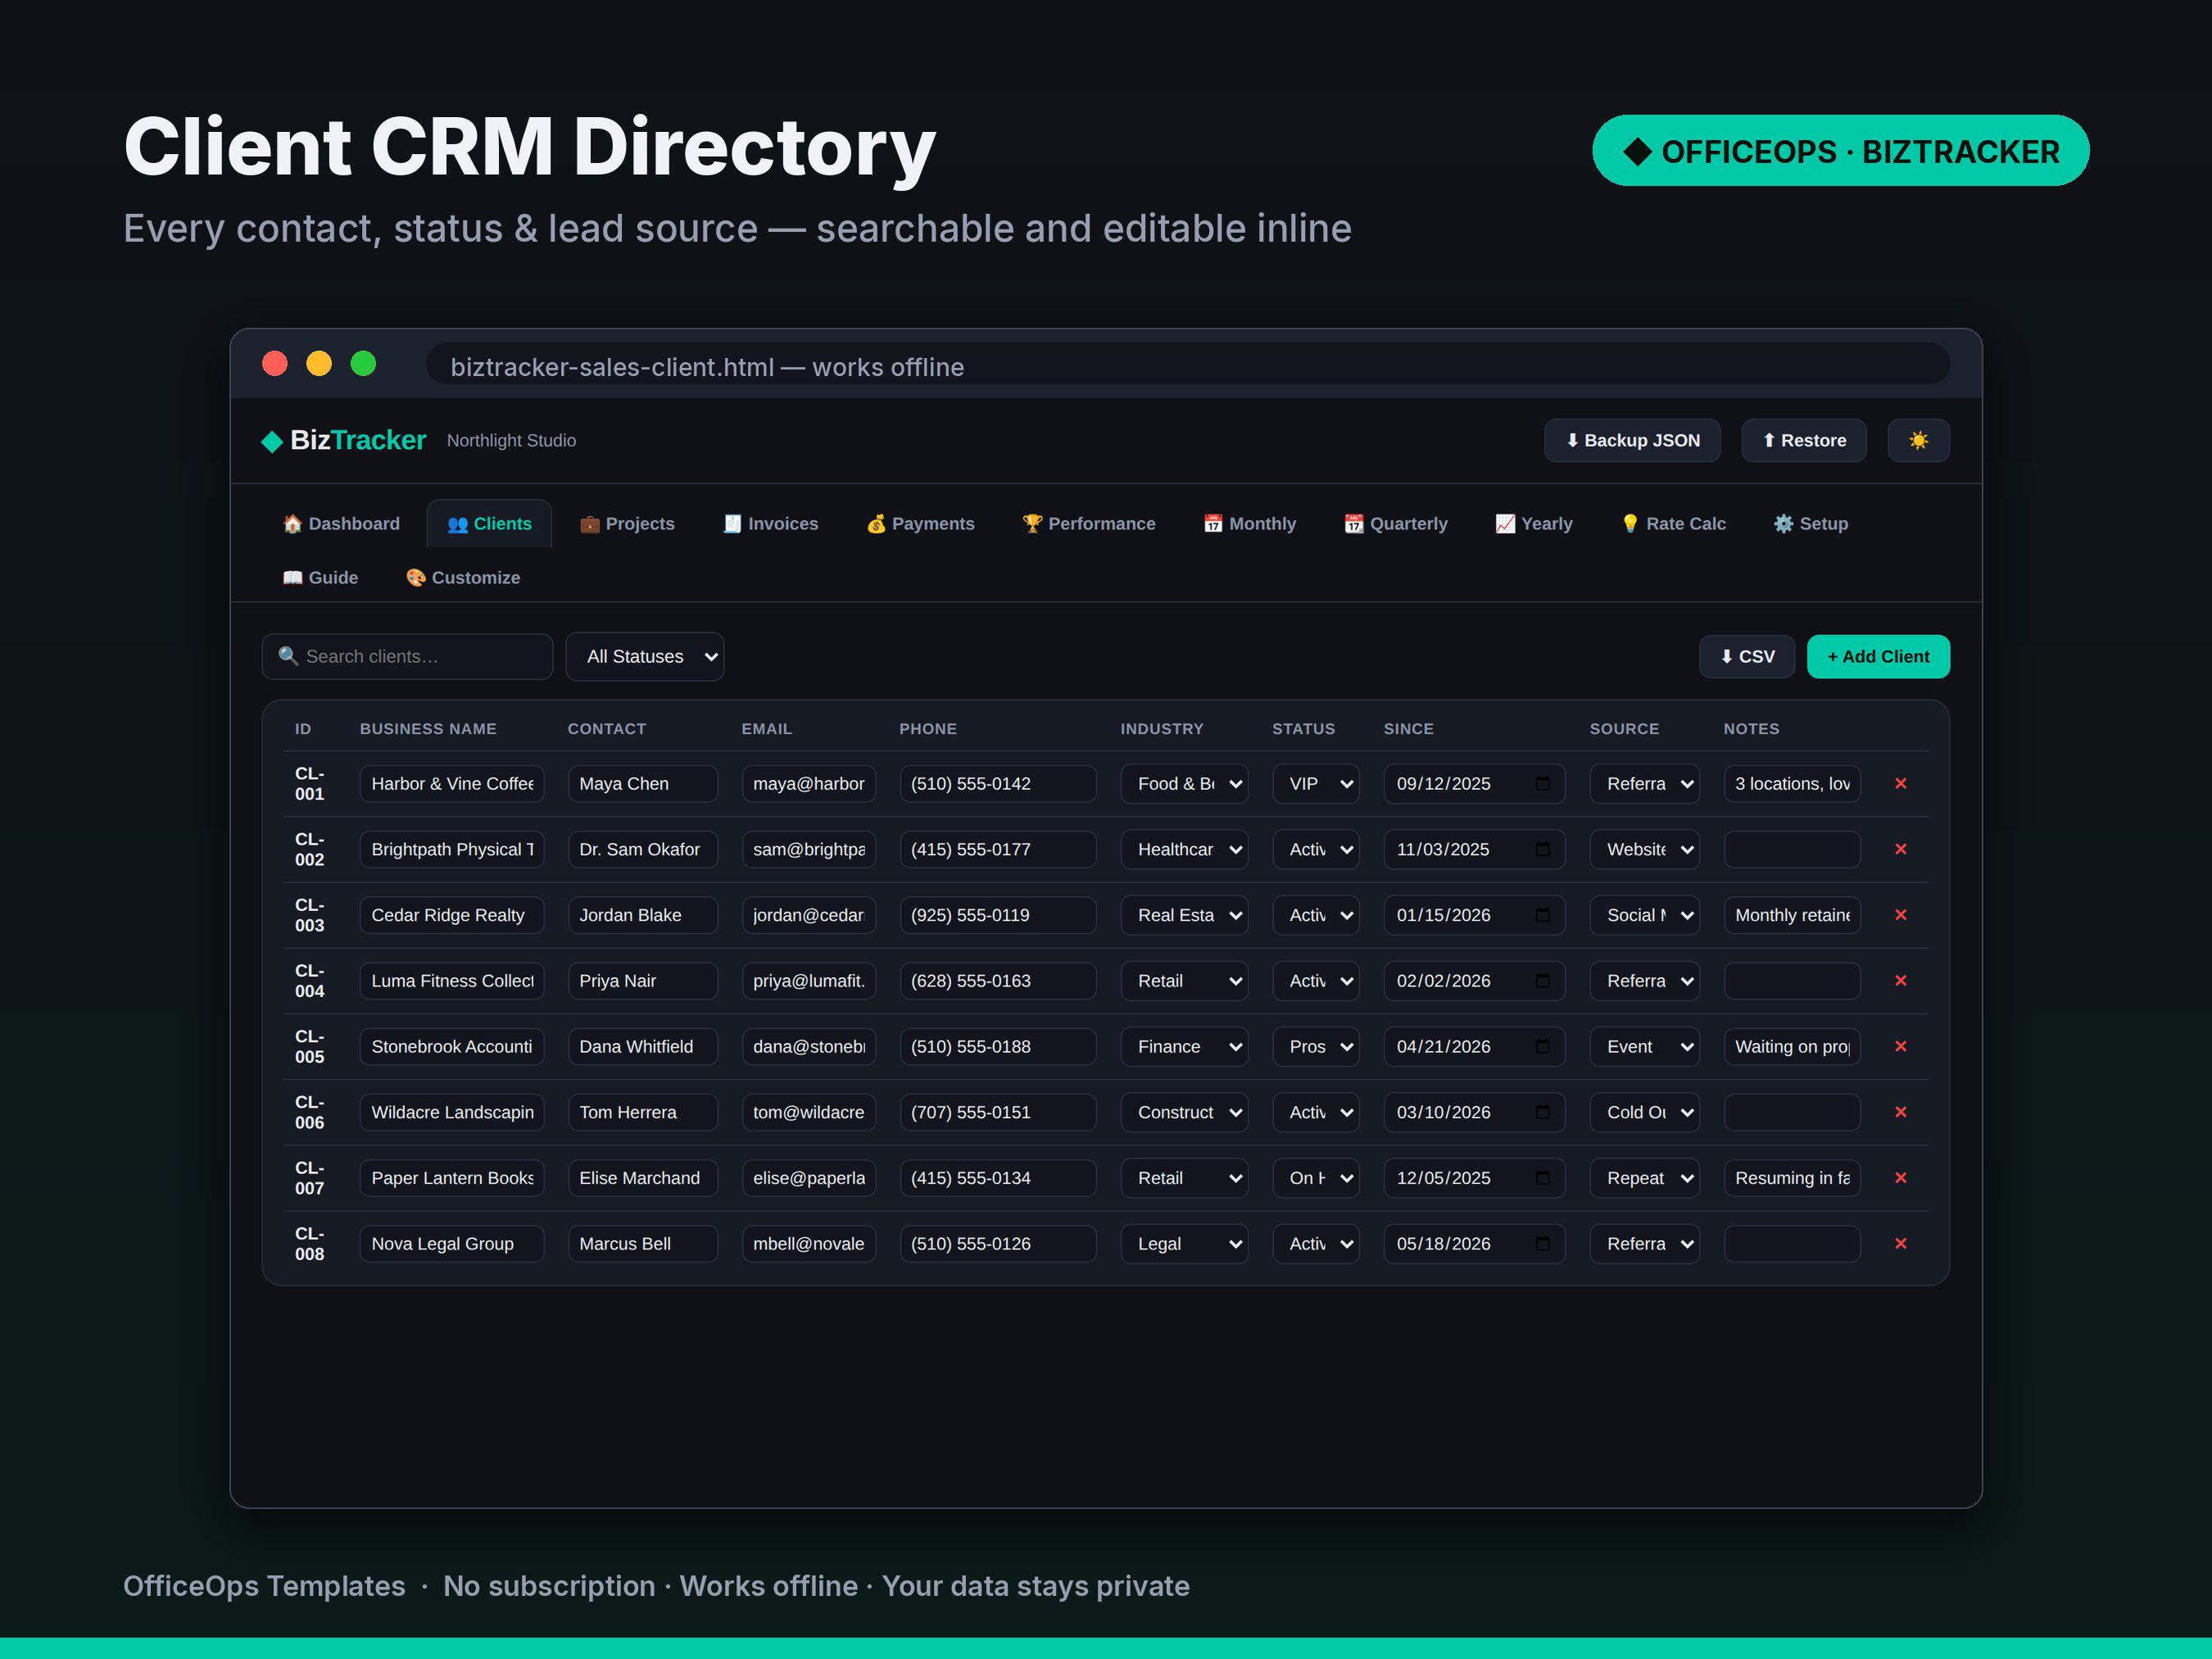Delete the Harbor & Vine Coffee row
The height and width of the screenshot is (1659, 2212).
pos(1900,783)
